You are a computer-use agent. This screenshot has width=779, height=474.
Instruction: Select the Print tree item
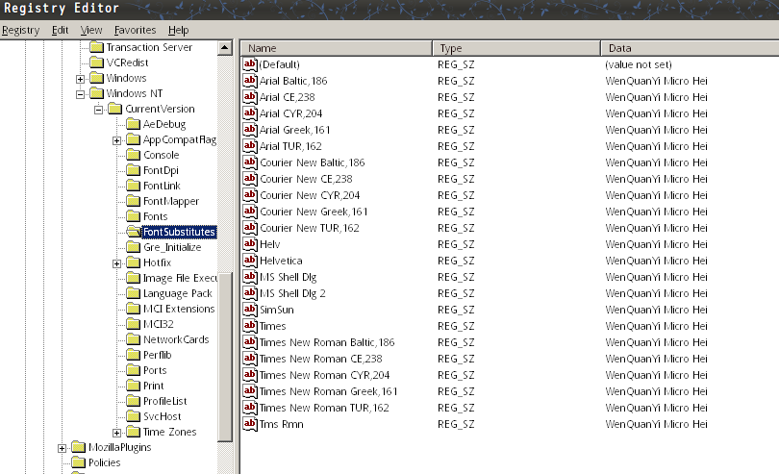pyautogui.click(x=153, y=387)
